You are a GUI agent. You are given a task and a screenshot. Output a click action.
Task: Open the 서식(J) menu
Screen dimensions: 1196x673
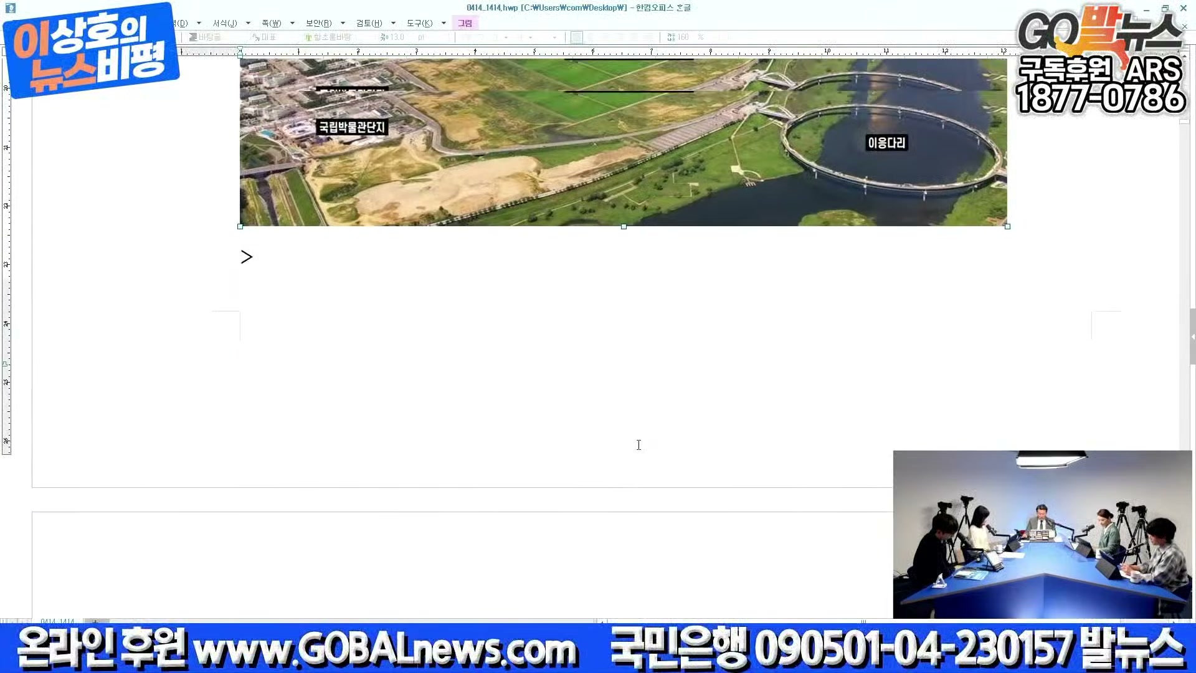225,23
